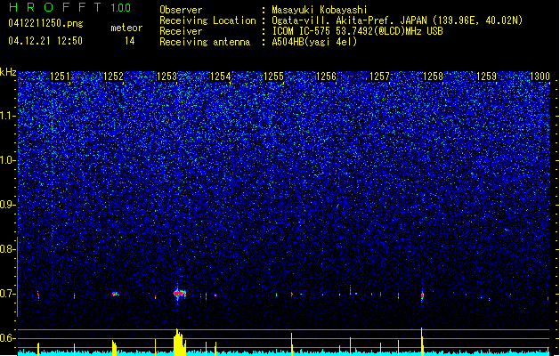Image resolution: width=560 pixels, height=356 pixels.
Task: Click the widest yellow power peak after 1253
Action: click(179, 342)
